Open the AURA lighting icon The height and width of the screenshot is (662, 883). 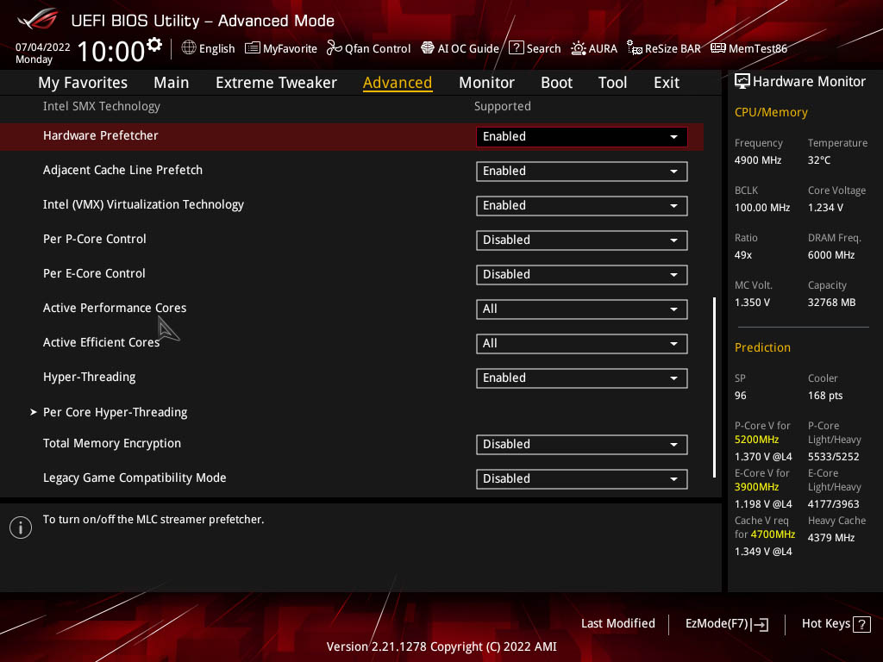[579, 48]
